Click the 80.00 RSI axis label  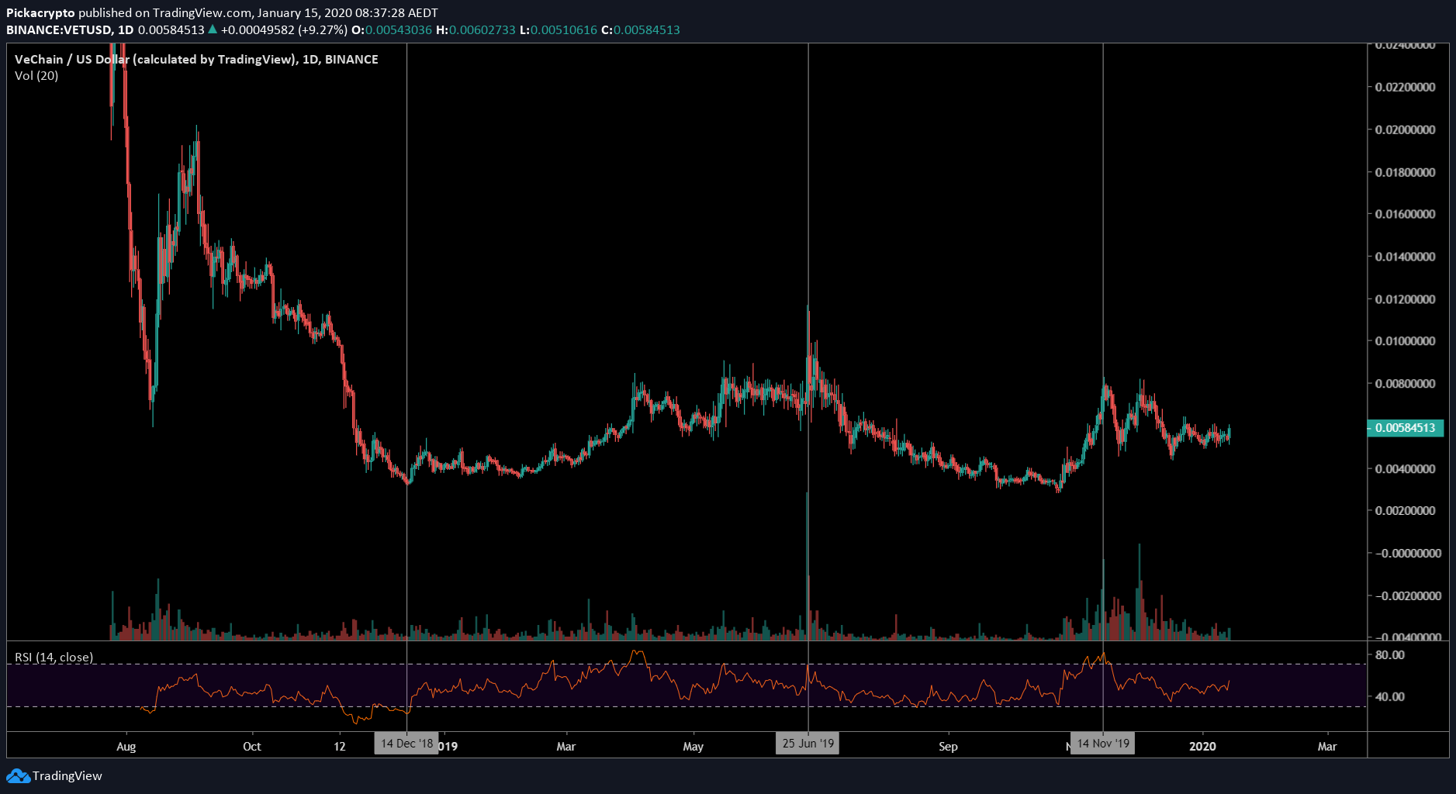[x=1390, y=654]
